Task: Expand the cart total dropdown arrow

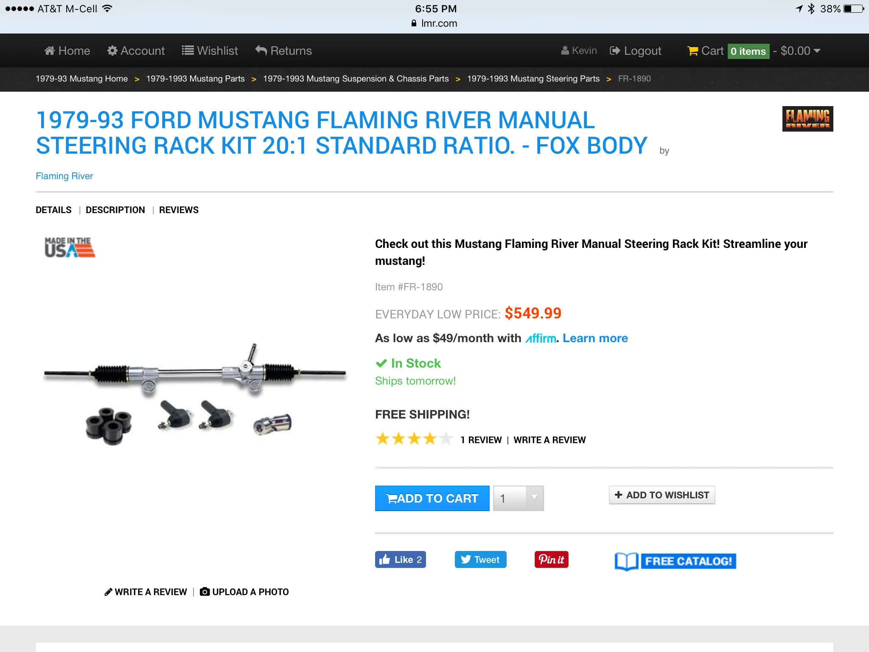Action: 817,51
